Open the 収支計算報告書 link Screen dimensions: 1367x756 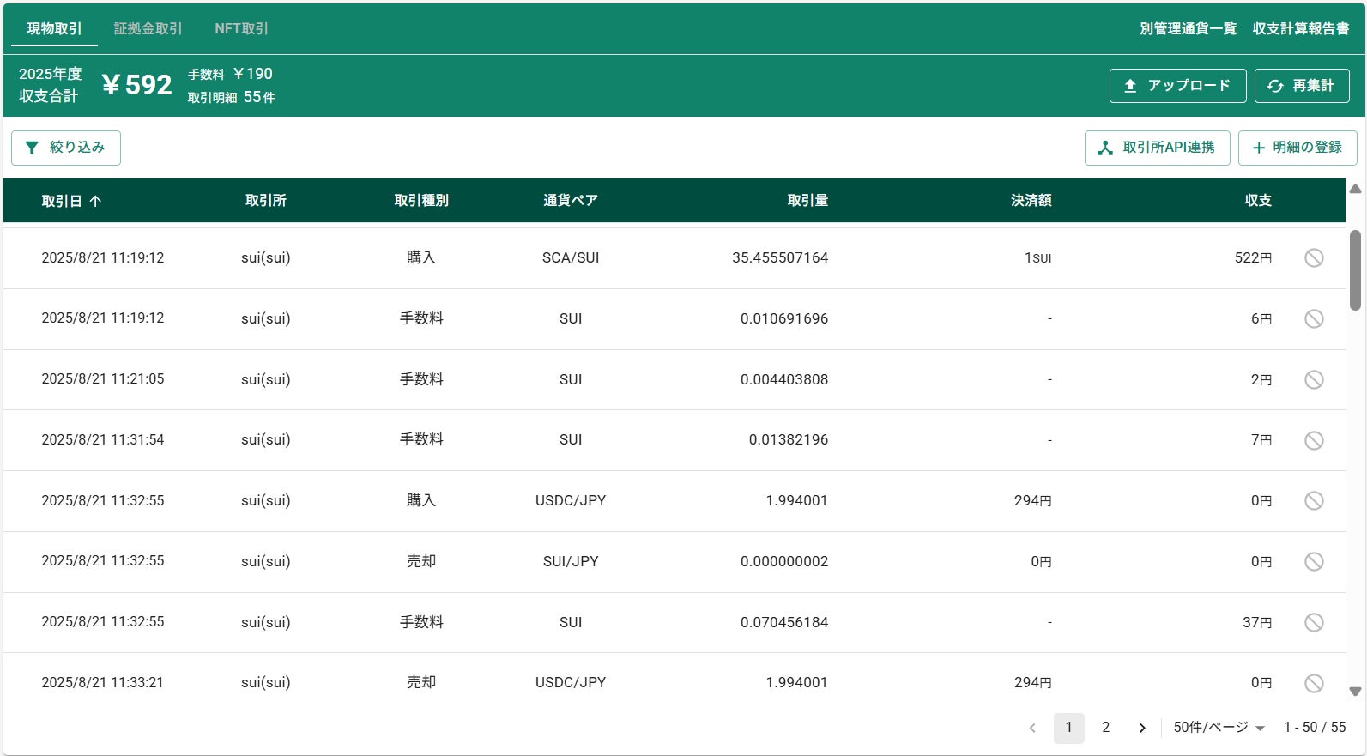[1301, 28]
